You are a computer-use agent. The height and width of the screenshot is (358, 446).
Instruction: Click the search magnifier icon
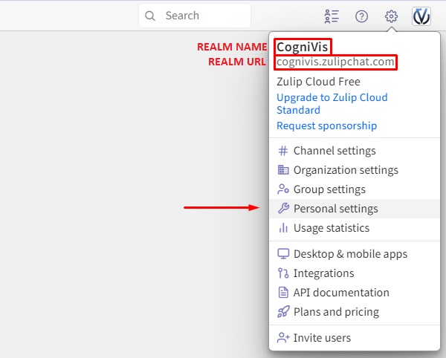click(151, 16)
